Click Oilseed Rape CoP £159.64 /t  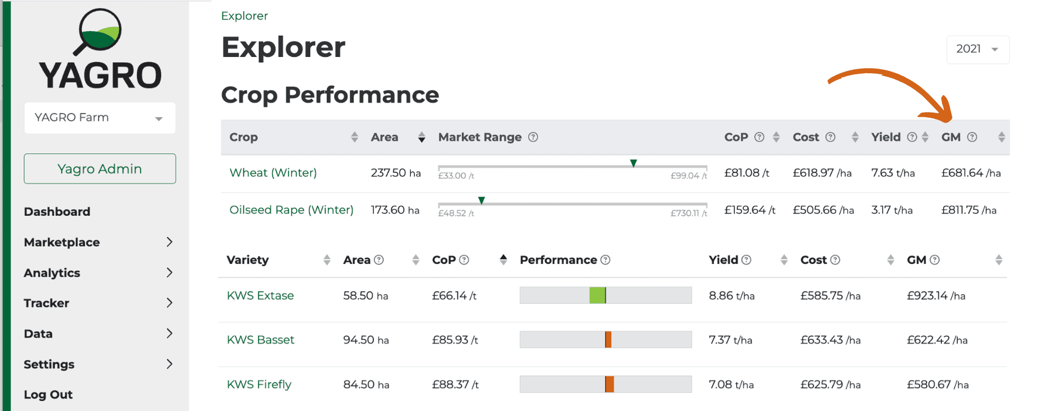pos(750,210)
